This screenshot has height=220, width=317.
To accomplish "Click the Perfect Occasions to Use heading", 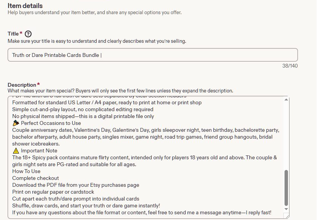I will coord(51,123).
